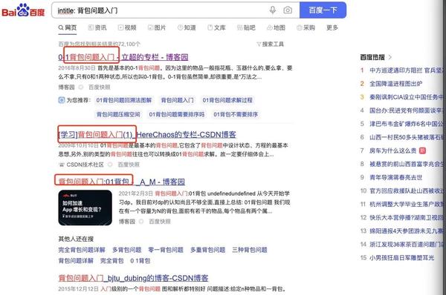
Task: Open the 知道 tab
Action: coord(187,27)
